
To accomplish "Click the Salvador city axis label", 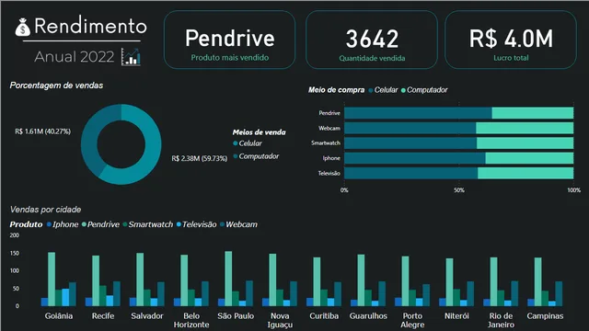I will 147,316.
